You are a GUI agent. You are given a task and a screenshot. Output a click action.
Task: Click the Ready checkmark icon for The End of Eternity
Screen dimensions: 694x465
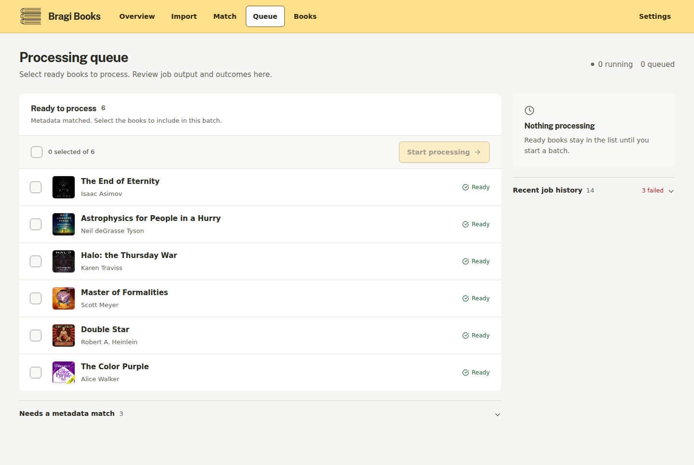(x=466, y=187)
